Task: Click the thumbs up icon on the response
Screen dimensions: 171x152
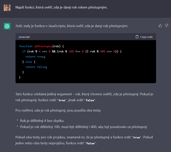Action: click(160, 26)
